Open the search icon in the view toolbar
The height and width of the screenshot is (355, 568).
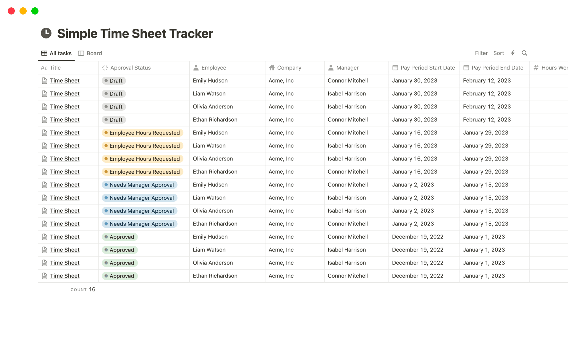tap(524, 53)
